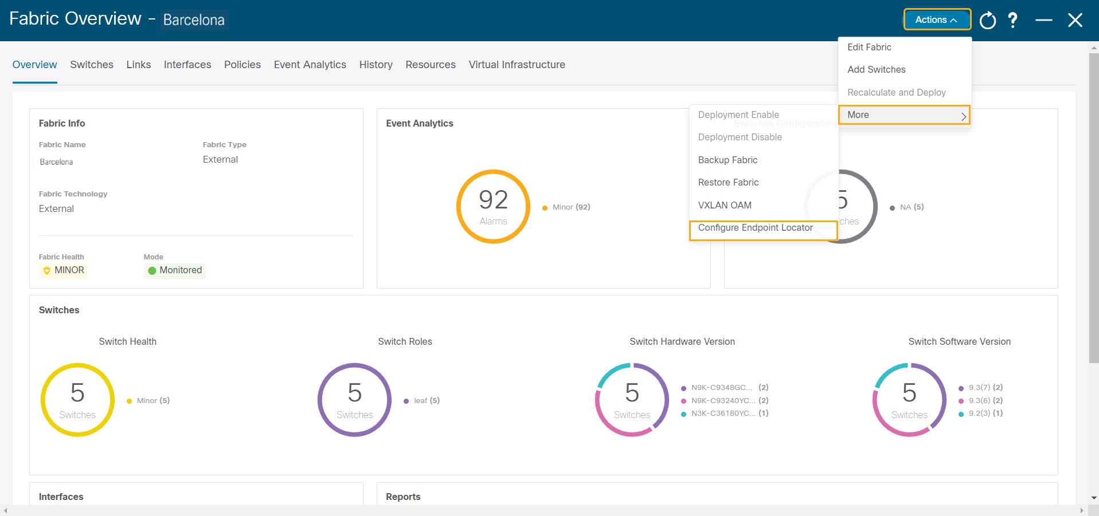Click the NA (5) legend entry
Image resolution: width=1099 pixels, height=516 pixels.
click(x=907, y=207)
